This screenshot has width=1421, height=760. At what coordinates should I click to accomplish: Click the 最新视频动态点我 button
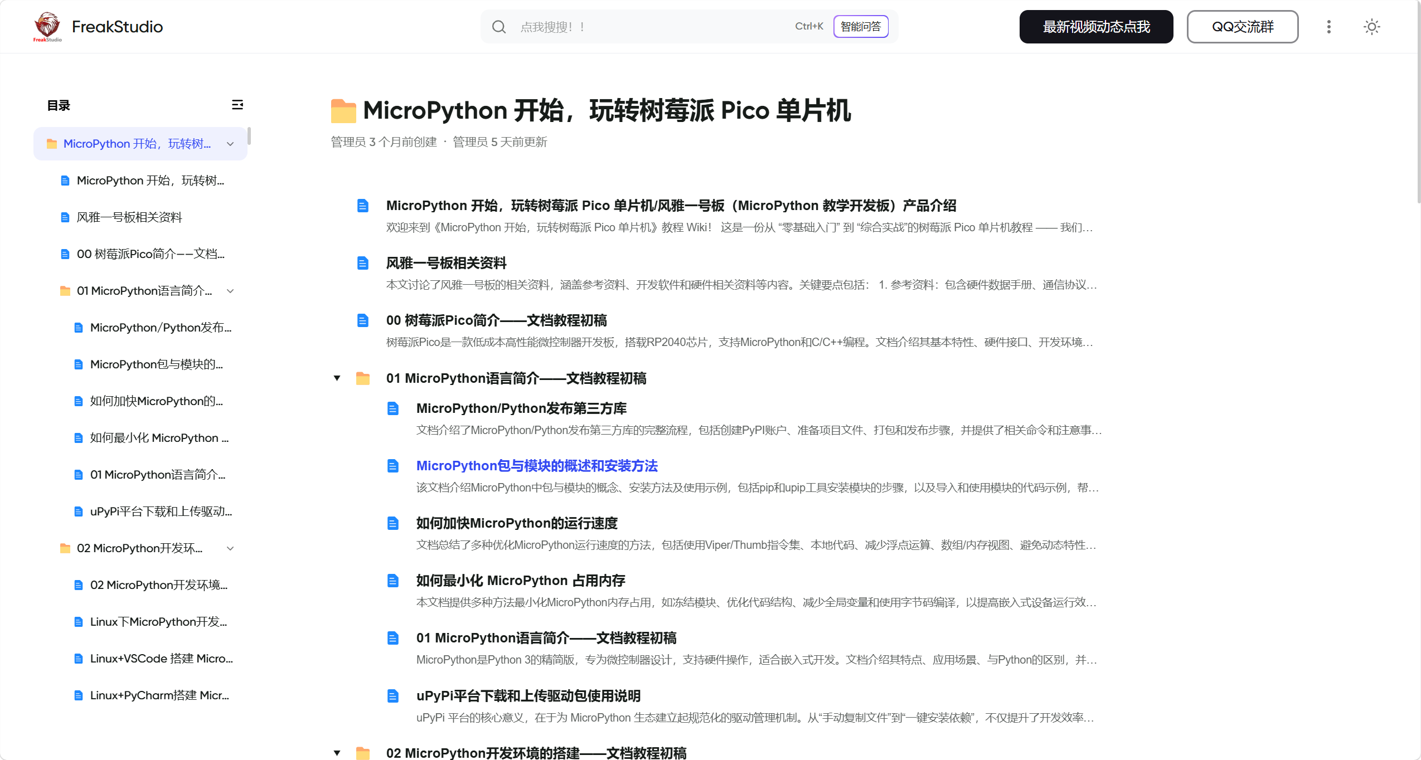tap(1095, 26)
